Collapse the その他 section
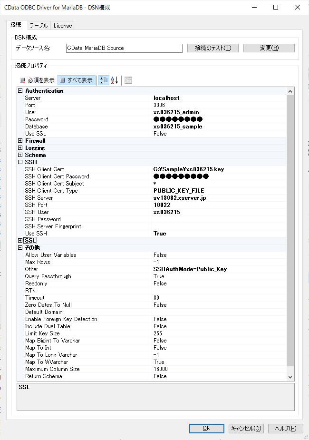Viewport: 309px width, 440px height. tap(20, 248)
